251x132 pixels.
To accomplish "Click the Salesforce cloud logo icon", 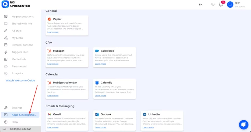I will click(97, 51).
